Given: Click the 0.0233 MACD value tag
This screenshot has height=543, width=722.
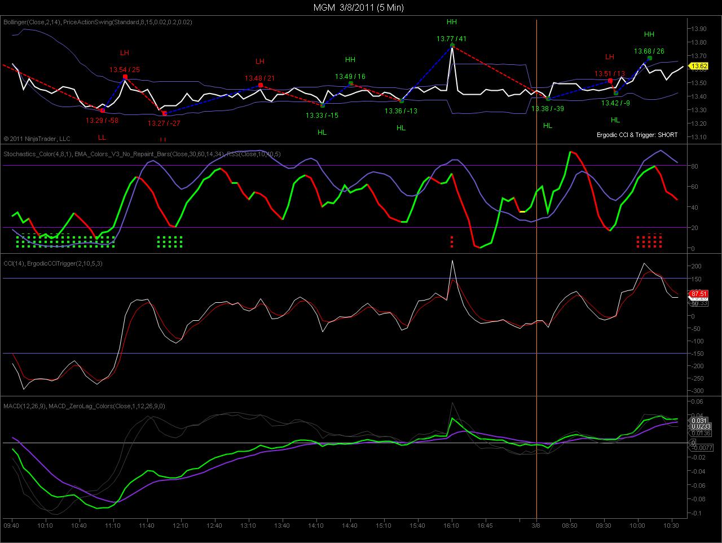Looking at the screenshot, I should (x=699, y=427).
